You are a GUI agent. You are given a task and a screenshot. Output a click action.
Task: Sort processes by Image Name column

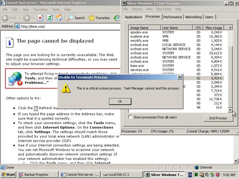coord(145,28)
